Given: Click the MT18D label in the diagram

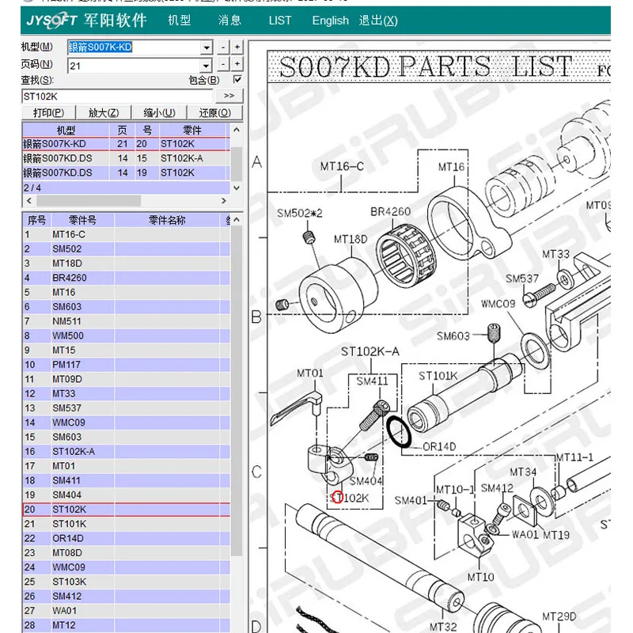Looking at the screenshot, I should 351,240.
